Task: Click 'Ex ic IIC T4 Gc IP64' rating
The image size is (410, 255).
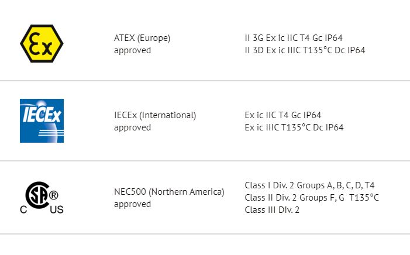Action: 283,115
